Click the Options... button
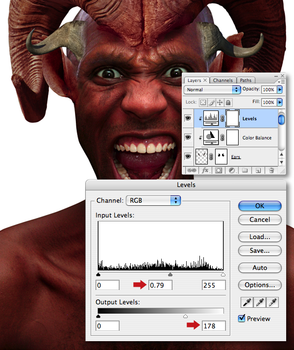Screen dimensions: 294x350 260,285
